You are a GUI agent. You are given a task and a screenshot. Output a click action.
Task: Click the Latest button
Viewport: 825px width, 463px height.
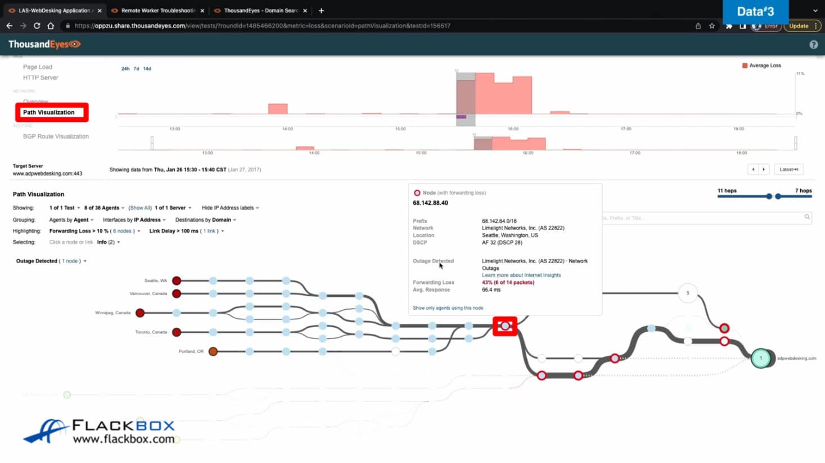point(788,169)
